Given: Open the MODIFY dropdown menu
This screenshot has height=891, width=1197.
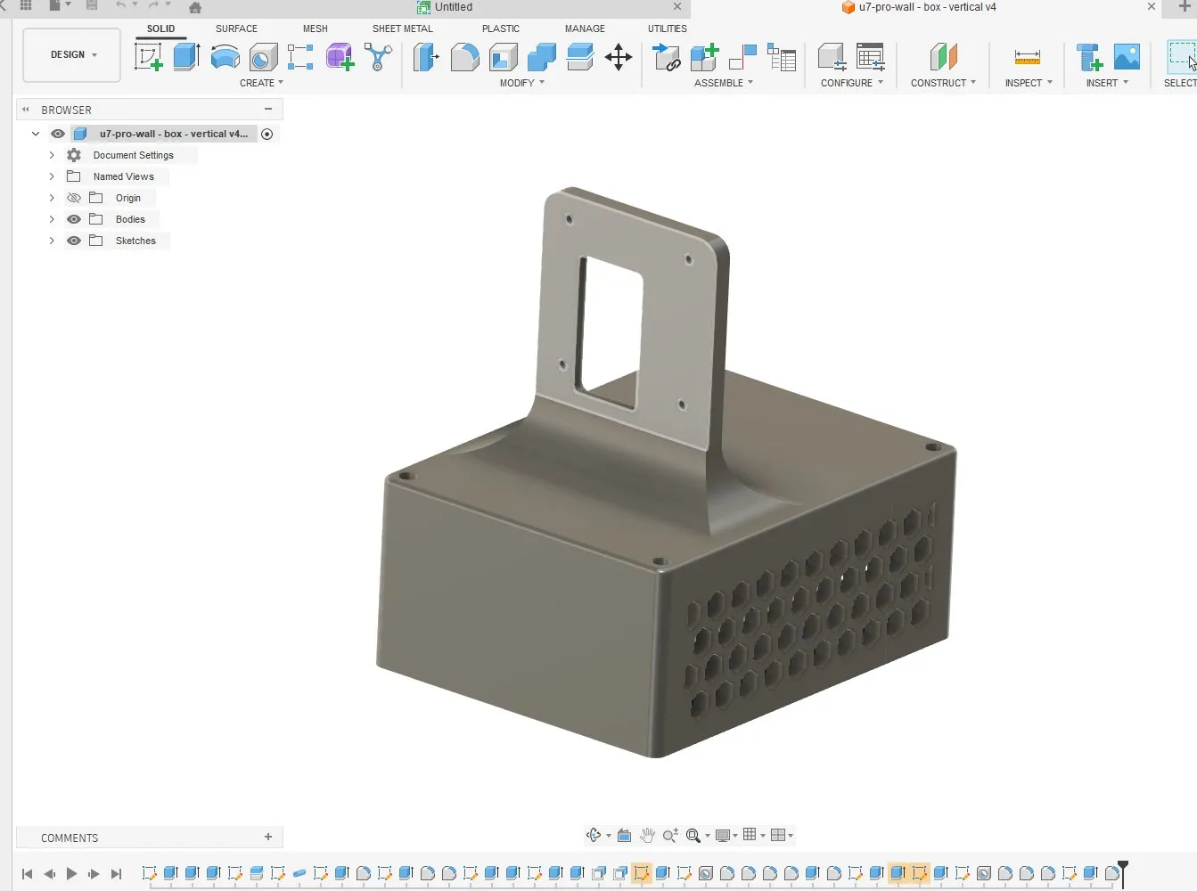Looking at the screenshot, I should (x=521, y=83).
